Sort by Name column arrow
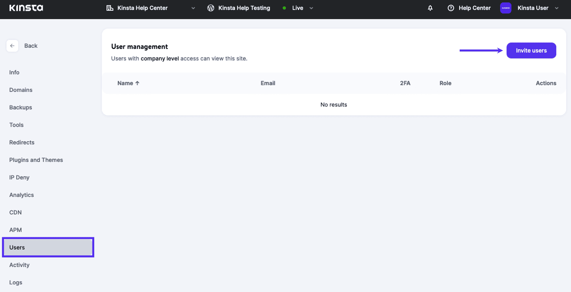This screenshot has width=571, height=292. (137, 83)
